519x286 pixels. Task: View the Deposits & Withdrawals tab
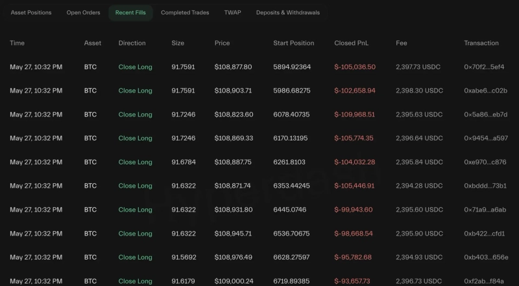click(x=287, y=12)
